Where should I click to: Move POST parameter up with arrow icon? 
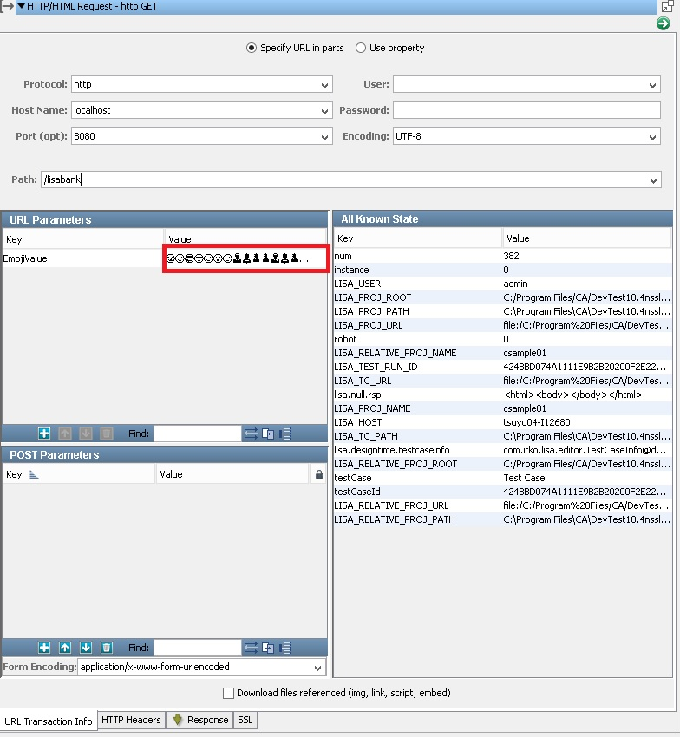tap(65, 648)
